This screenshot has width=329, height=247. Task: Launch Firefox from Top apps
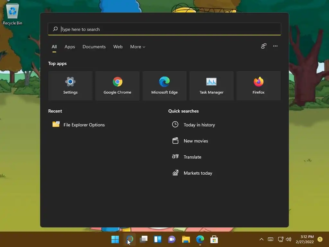pos(259,86)
